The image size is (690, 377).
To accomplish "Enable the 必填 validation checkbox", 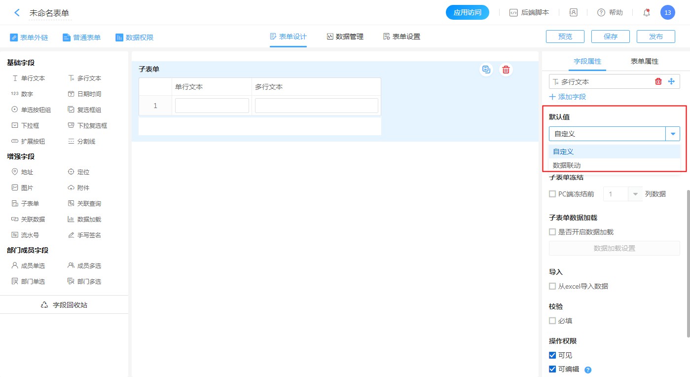I will pyautogui.click(x=552, y=321).
